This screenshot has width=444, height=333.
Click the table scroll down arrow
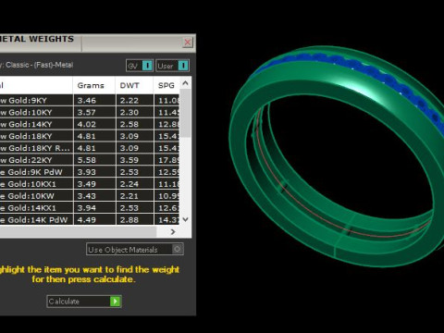coord(185,219)
